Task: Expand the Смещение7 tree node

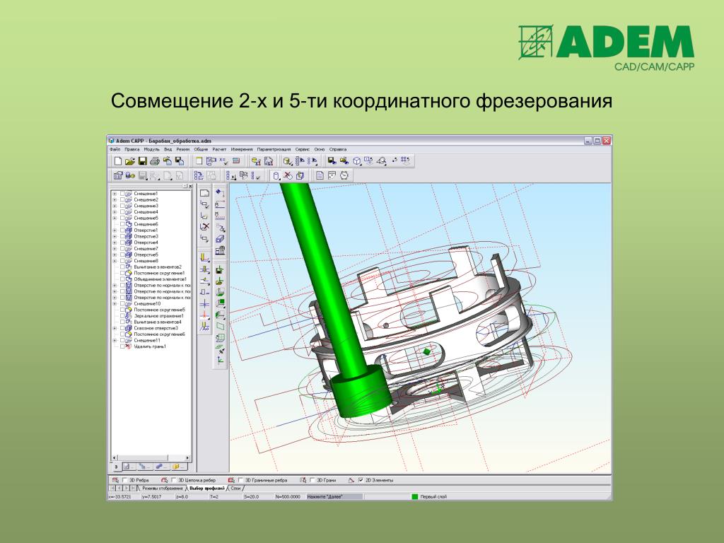Action: (115, 249)
